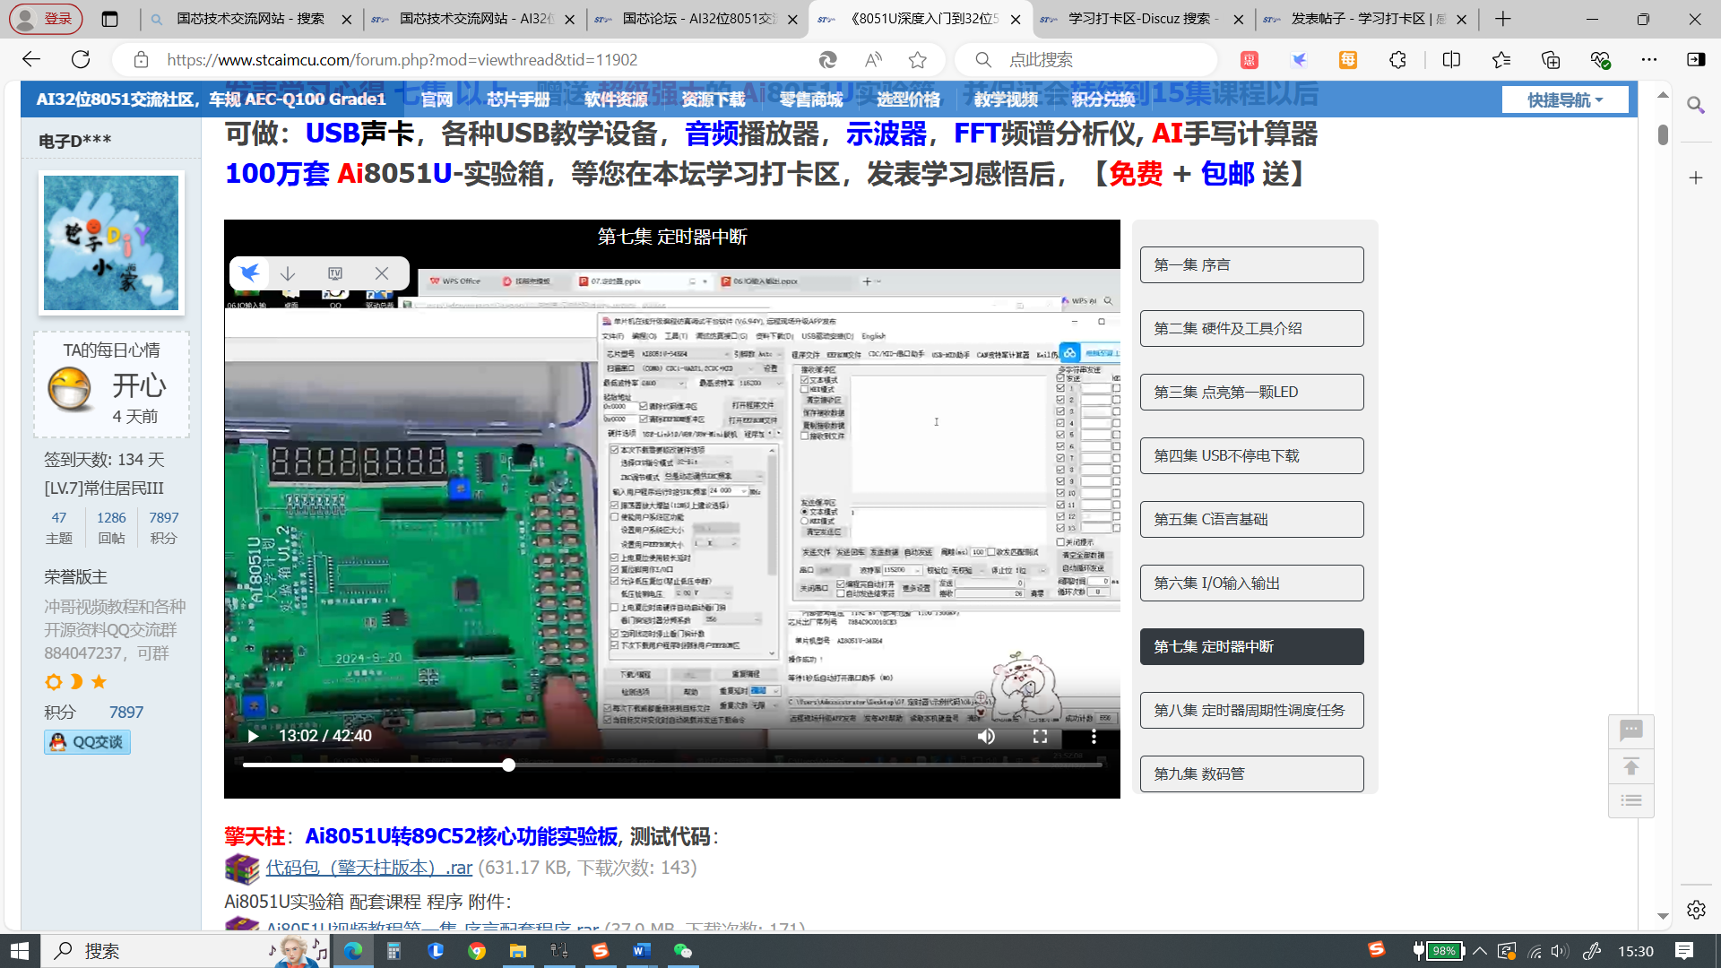Open sidebar settings gear icon
The image size is (1721, 968).
1696,910
